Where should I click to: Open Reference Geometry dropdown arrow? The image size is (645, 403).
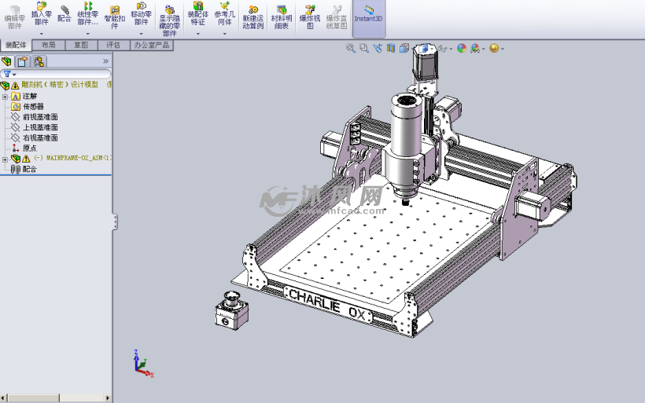click(225, 34)
